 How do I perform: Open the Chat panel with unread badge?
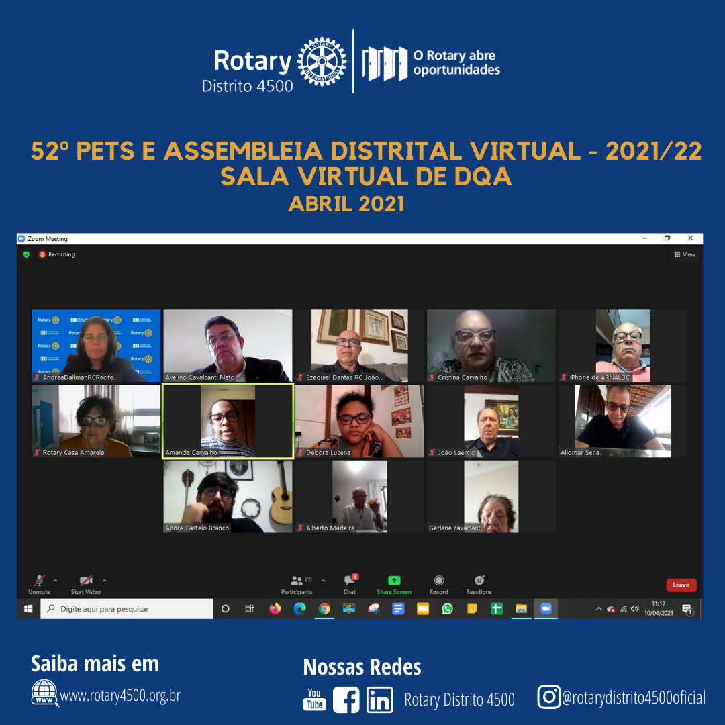tap(349, 583)
